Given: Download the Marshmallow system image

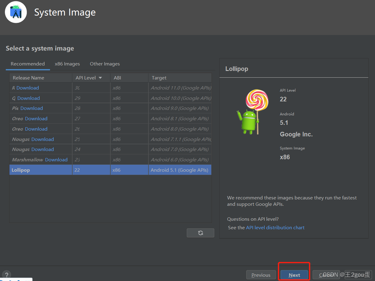Looking at the screenshot, I should coord(56,160).
